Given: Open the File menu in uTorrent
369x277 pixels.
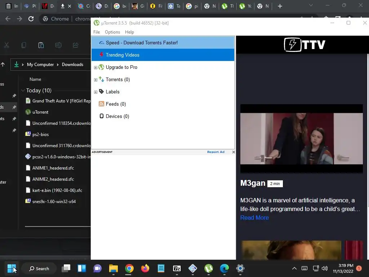Looking at the screenshot, I should tap(97, 32).
